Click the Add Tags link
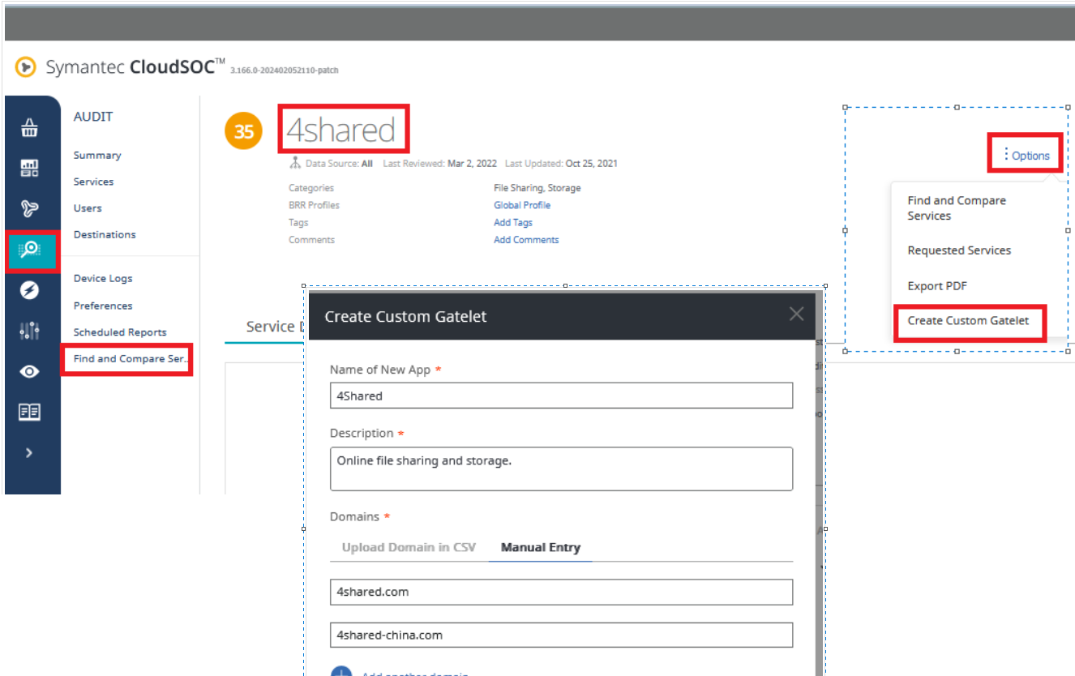1075x676 pixels. click(x=512, y=223)
